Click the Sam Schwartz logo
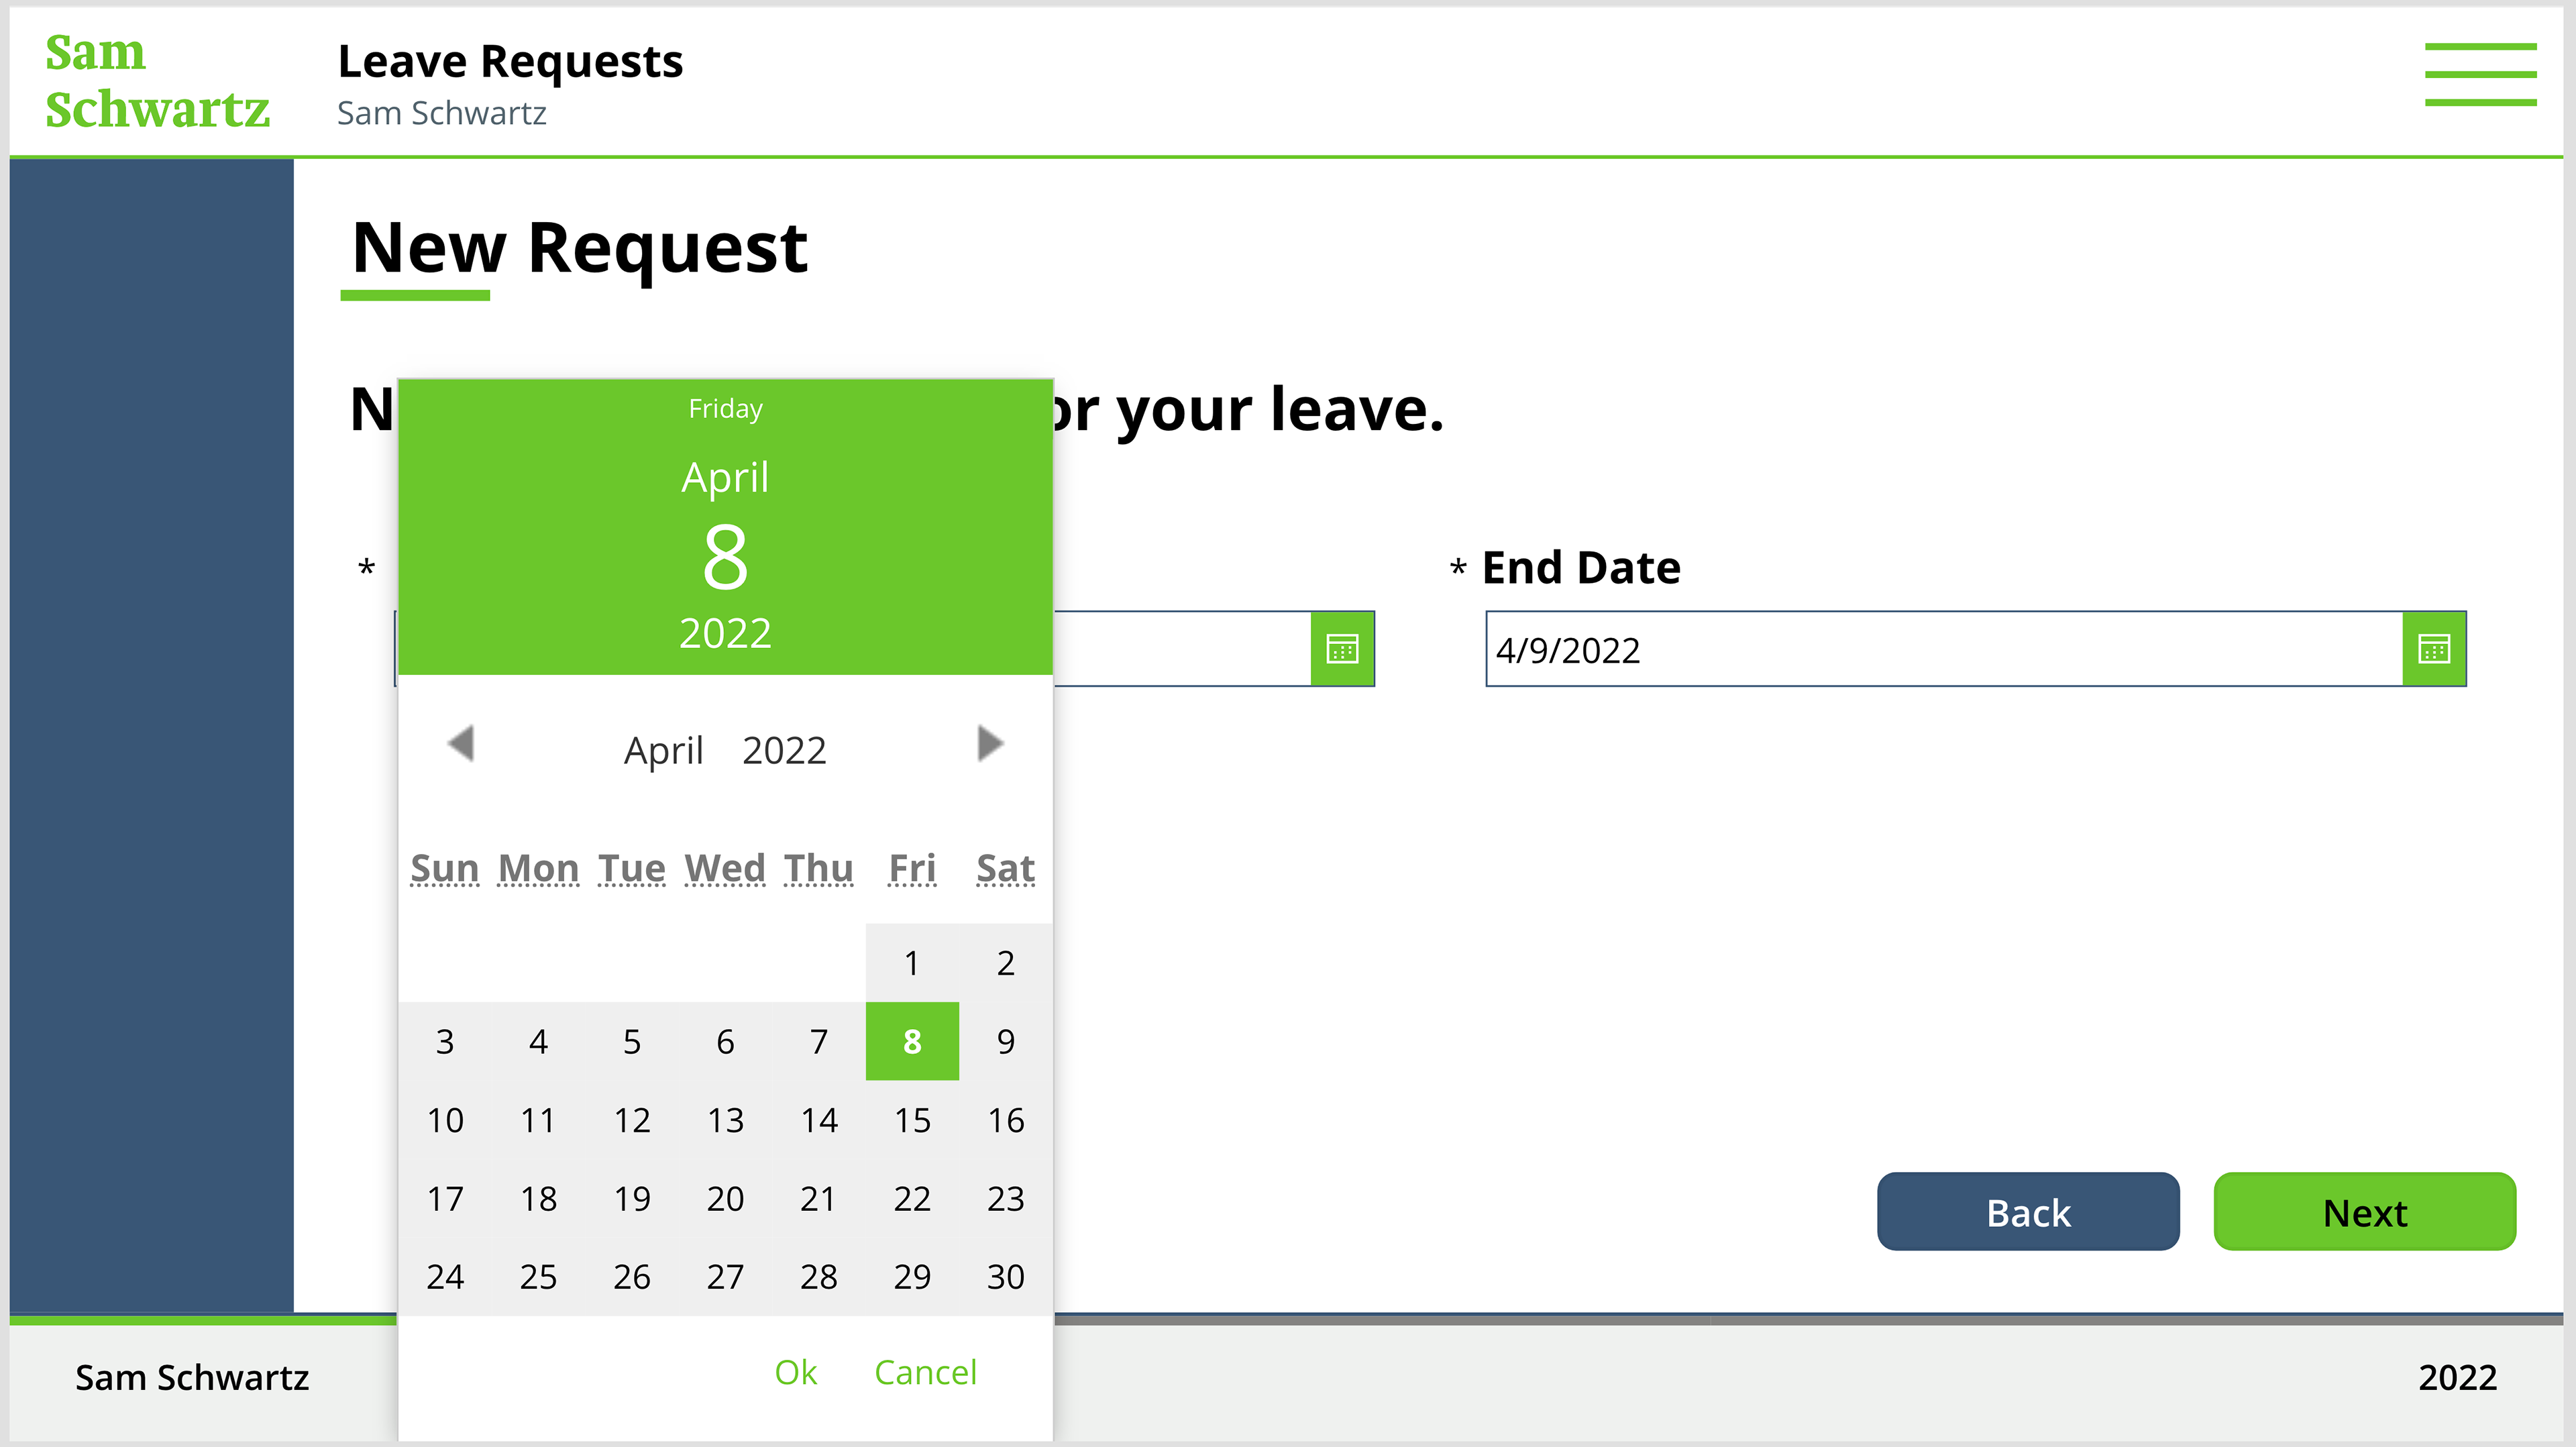Image resolution: width=2576 pixels, height=1447 pixels. (157, 80)
